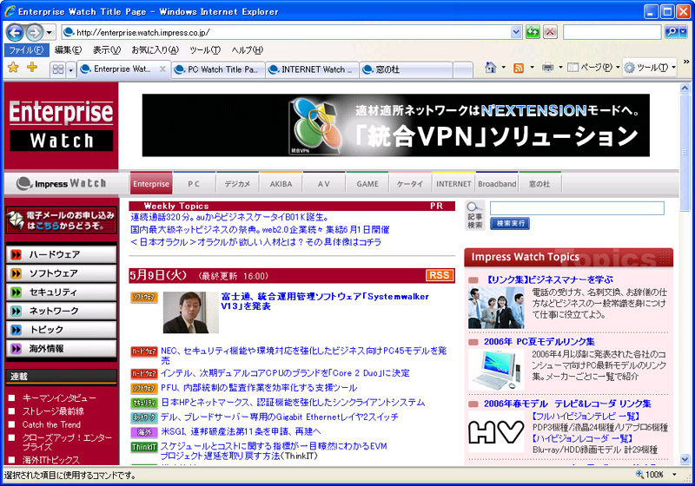
Task: Click the ハードウェア sidebar button
Action: tap(61, 254)
